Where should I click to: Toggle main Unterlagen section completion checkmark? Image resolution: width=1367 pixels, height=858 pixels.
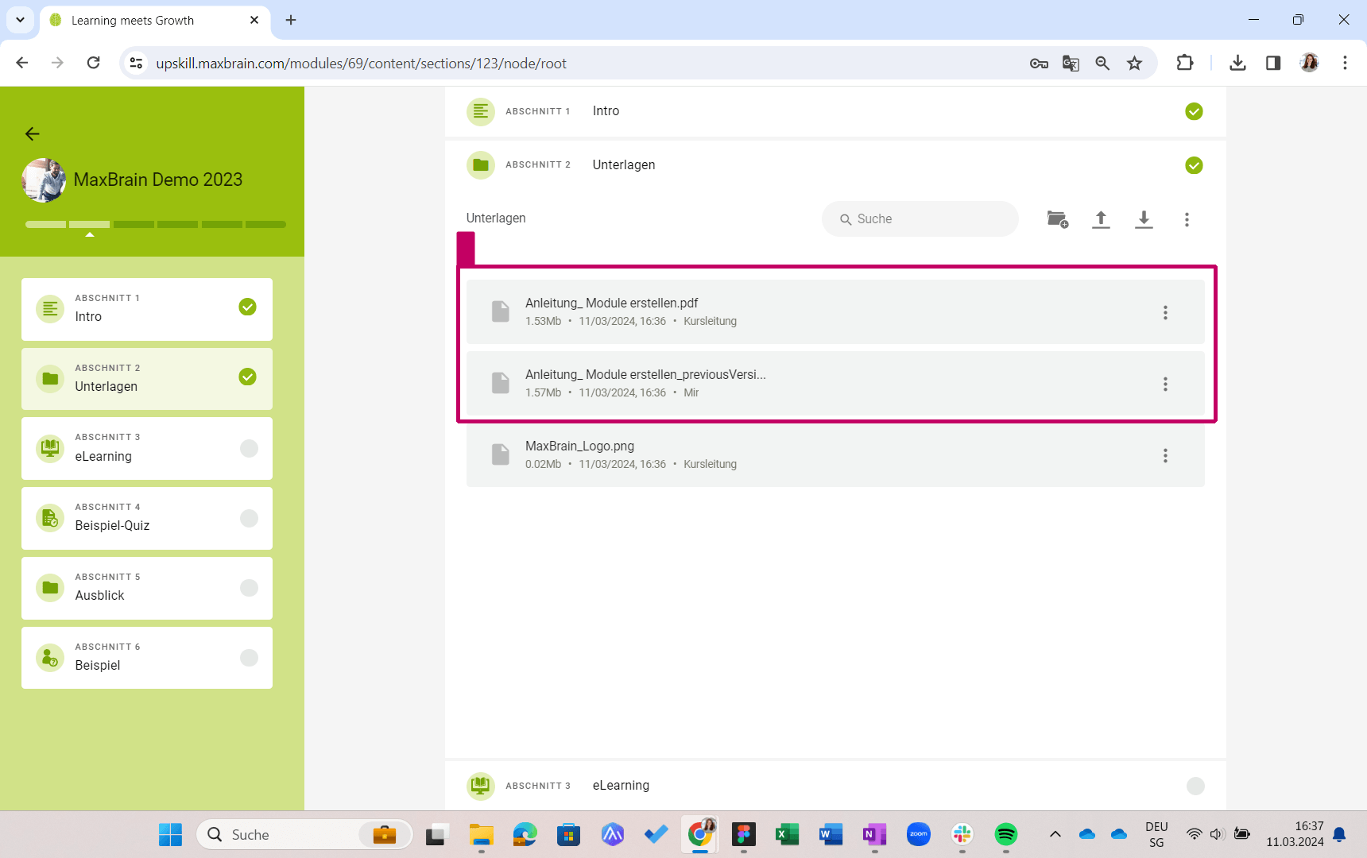click(1194, 165)
